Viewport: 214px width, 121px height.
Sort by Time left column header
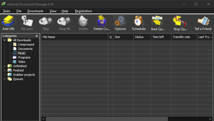click(x=161, y=37)
